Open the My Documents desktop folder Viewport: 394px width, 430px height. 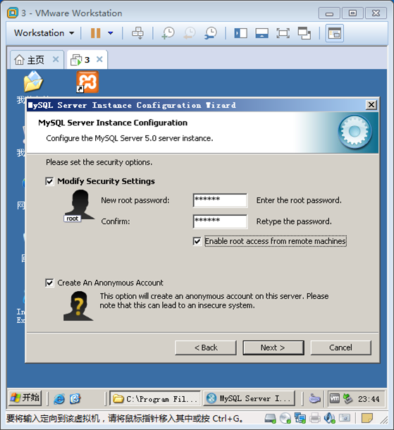pos(33,82)
